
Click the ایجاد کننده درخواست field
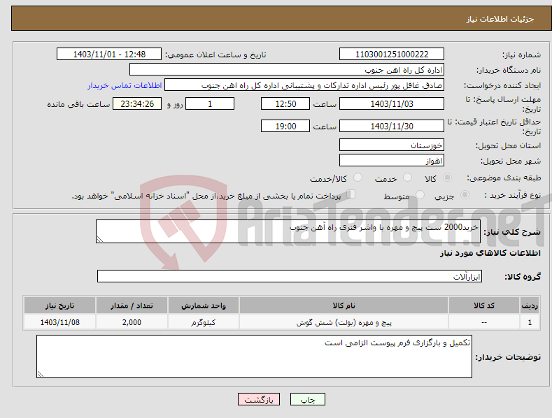pos(304,85)
